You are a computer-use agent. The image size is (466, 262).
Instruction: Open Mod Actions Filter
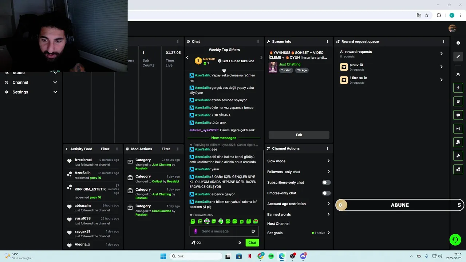pos(166,149)
